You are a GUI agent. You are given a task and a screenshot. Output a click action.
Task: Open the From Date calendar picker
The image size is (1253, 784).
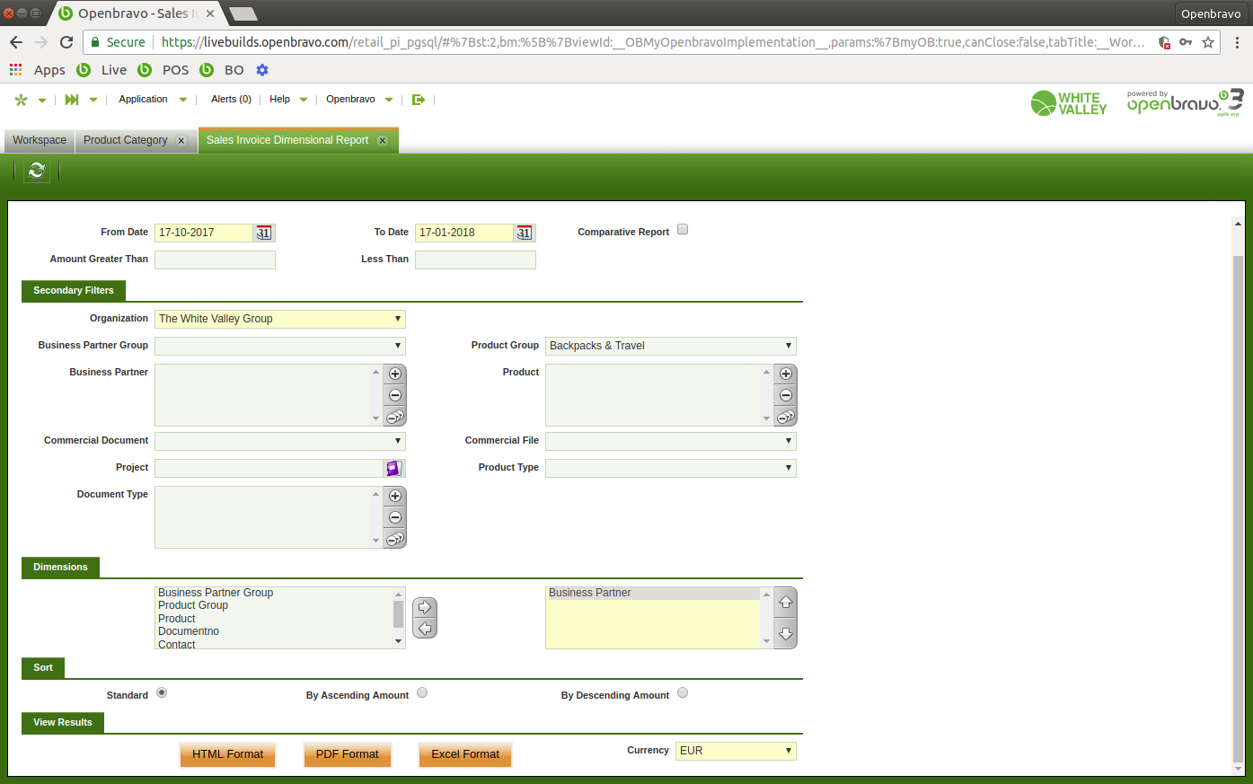pyautogui.click(x=263, y=233)
